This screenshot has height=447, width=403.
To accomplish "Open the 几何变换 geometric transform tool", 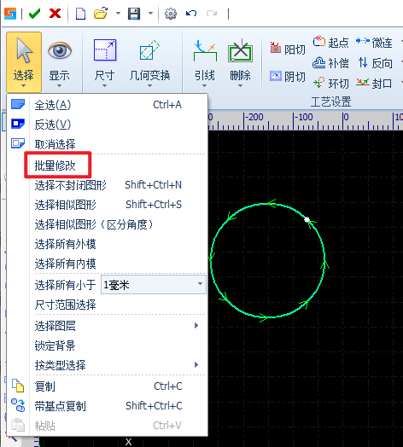I will pos(149,63).
